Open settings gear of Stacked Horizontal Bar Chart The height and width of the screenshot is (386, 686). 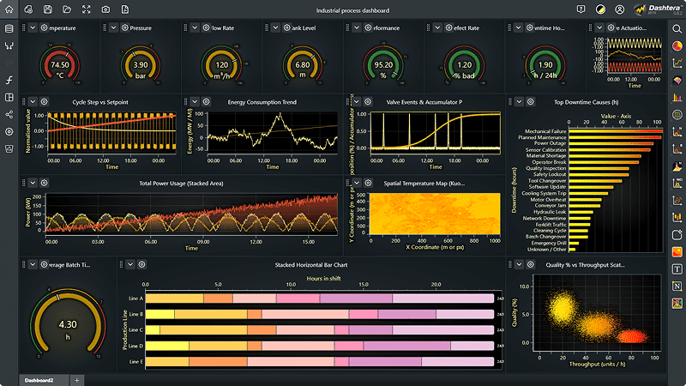142,264
